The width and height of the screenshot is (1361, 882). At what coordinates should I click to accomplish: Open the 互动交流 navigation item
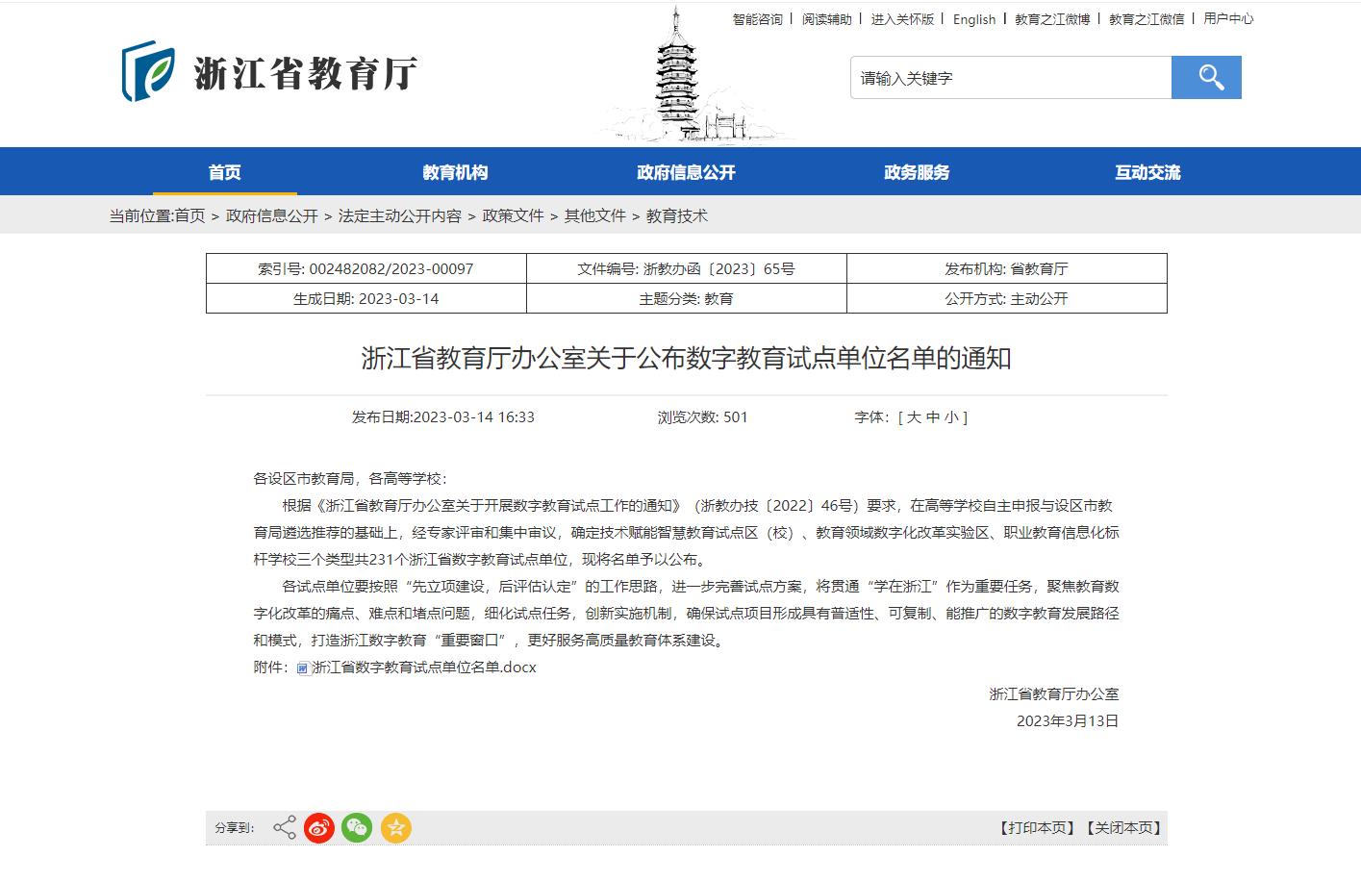pyautogui.click(x=1147, y=172)
